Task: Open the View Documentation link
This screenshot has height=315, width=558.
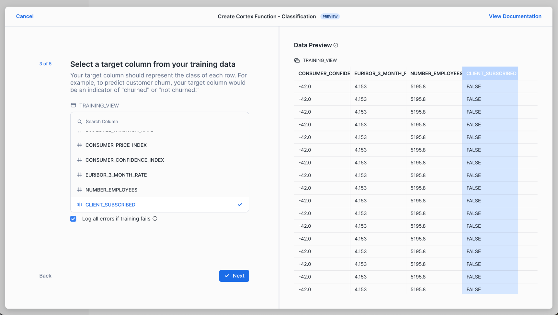Action: 515,16
